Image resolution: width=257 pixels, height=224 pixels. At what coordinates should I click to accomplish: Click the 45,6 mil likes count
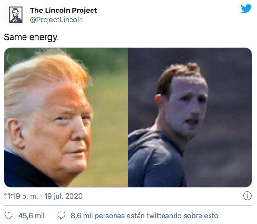[x=31, y=216]
